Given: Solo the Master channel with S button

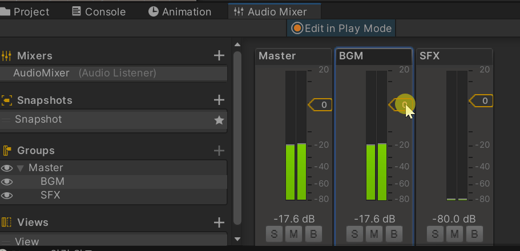Looking at the screenshot, I should [x=274, y=234].
